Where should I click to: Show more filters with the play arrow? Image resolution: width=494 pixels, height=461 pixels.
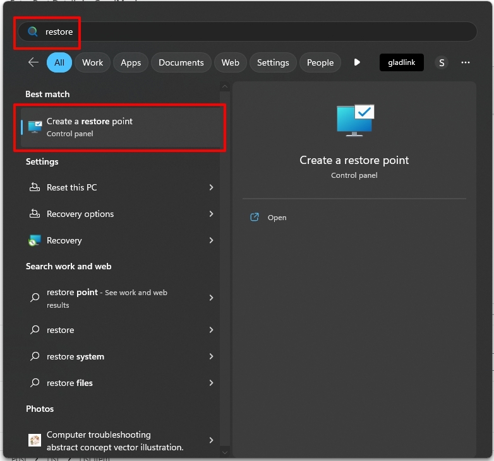coord(357,62)
